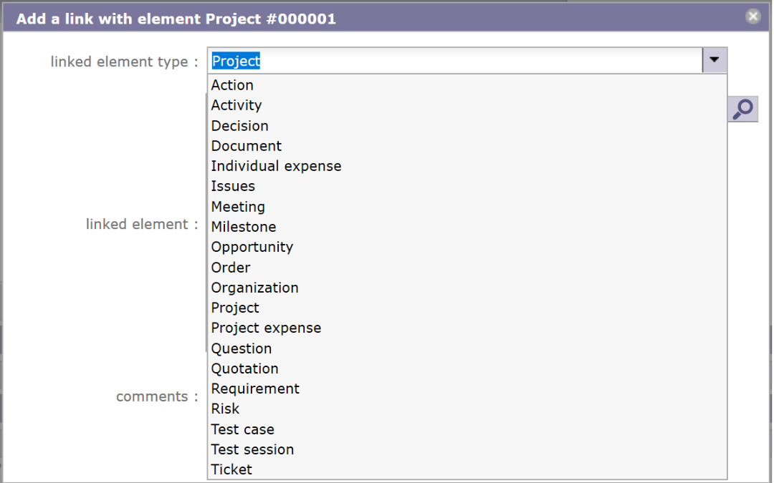774x483 pixels.
Task: Pick Risk from the dropdown list
Action: point(225,409)
